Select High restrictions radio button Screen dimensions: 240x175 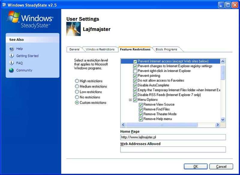[77, 81]
